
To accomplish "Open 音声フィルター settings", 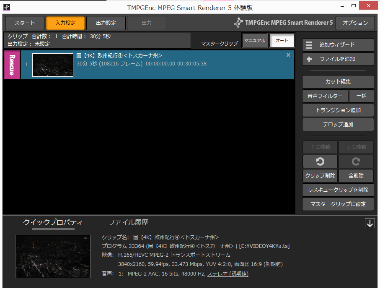I will [325, 96].
